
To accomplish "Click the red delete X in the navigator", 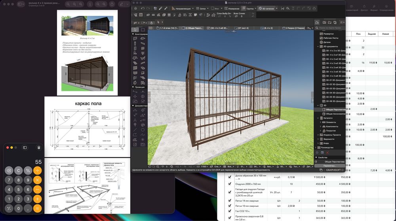I will pyautogui.click(x=328, y=152).
